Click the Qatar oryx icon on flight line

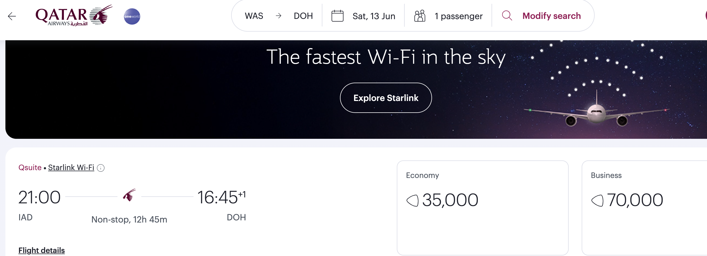coord(129,195)
